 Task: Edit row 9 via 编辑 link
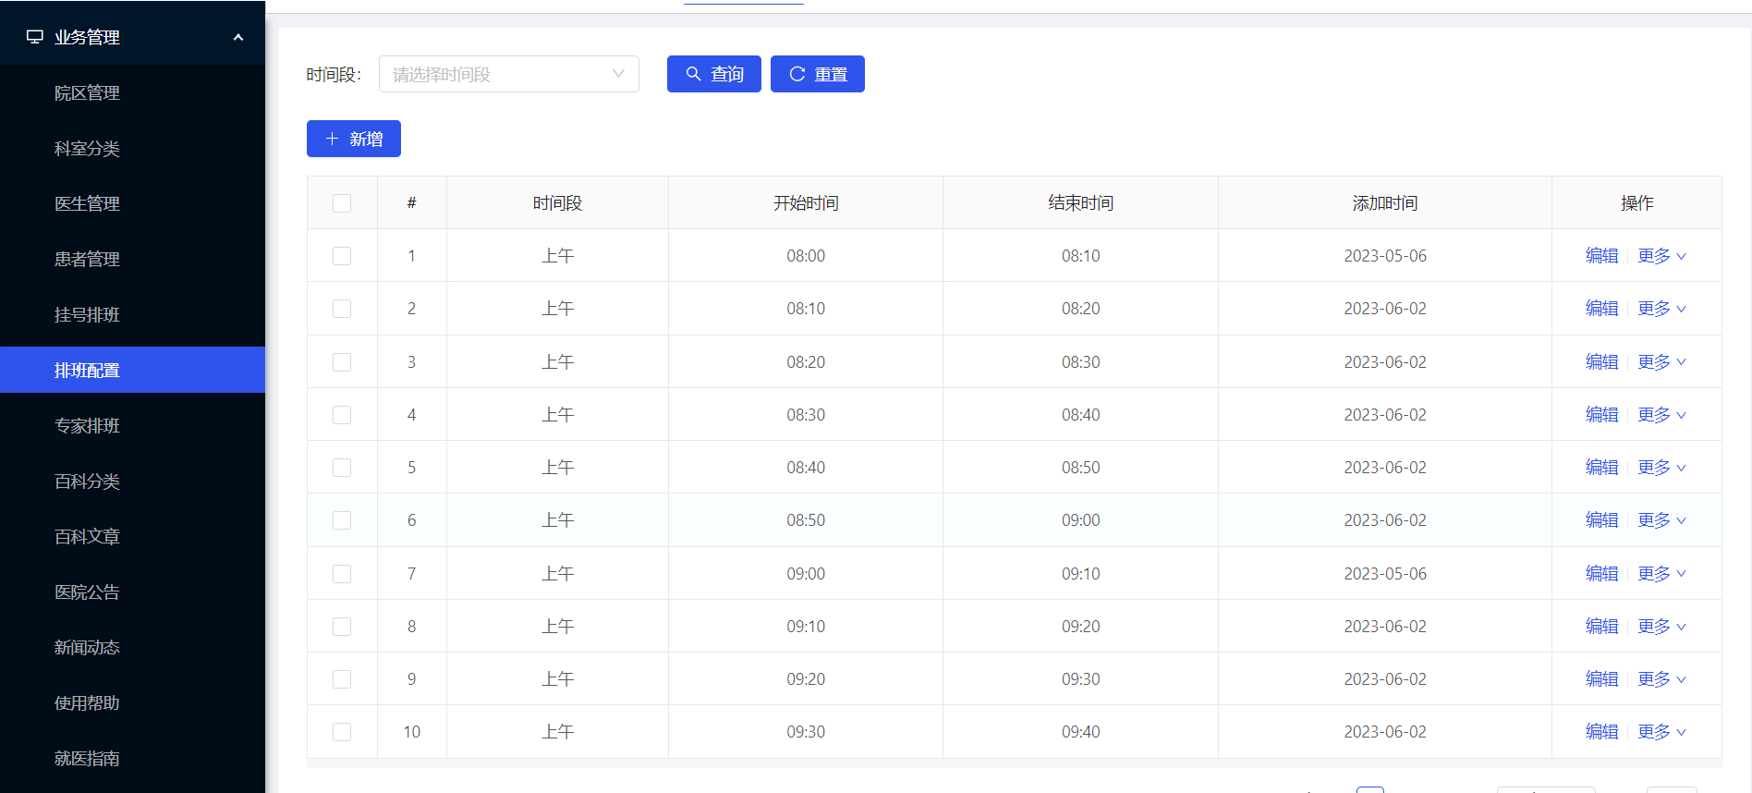pyautogui.click(x=1601, y=679)
